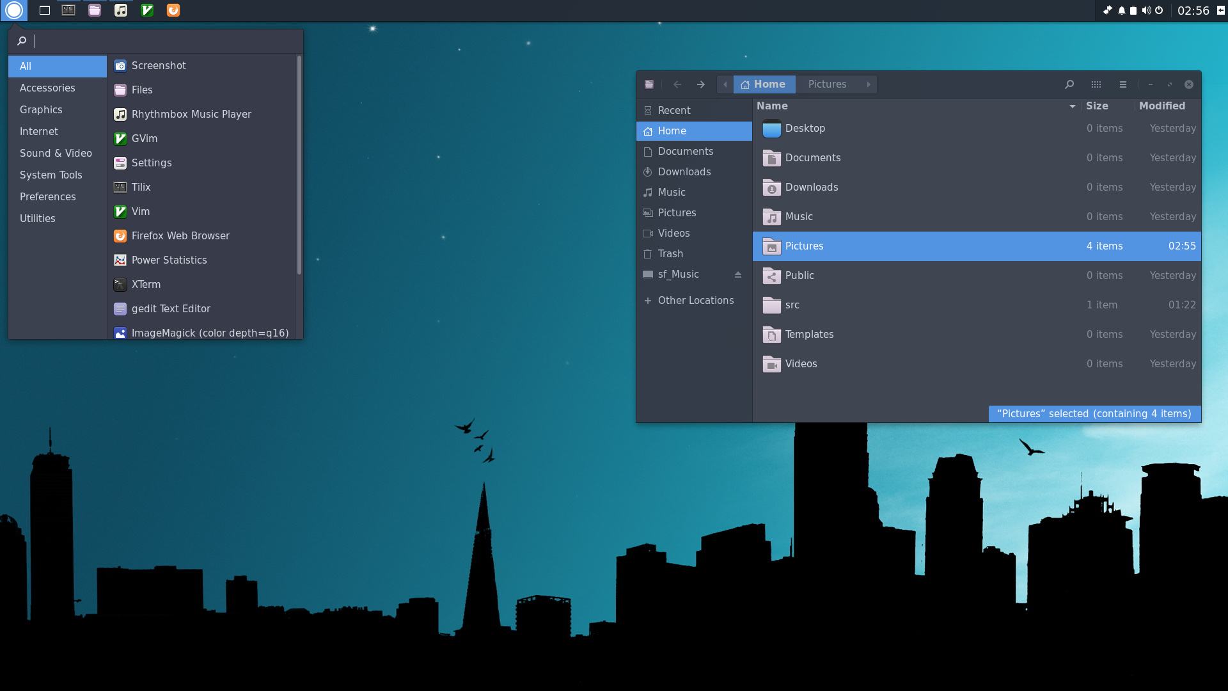1228x691 pixels.
Task: Toggle the show desktop panel button
Action: point(44,10)
